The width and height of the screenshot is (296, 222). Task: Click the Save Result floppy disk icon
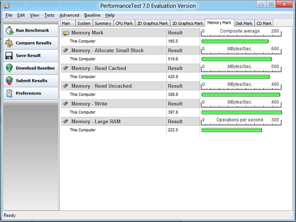tap(9, 56)
